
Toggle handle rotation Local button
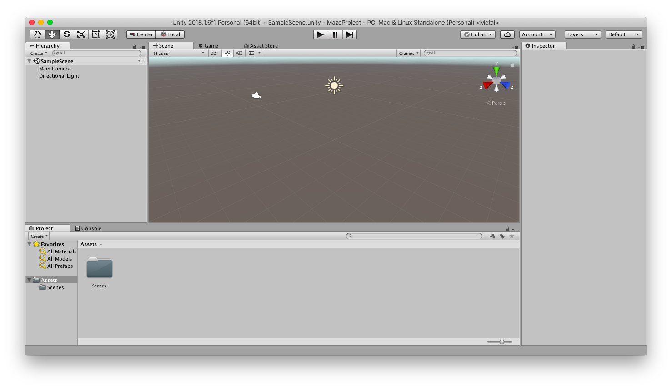(171, 34)
